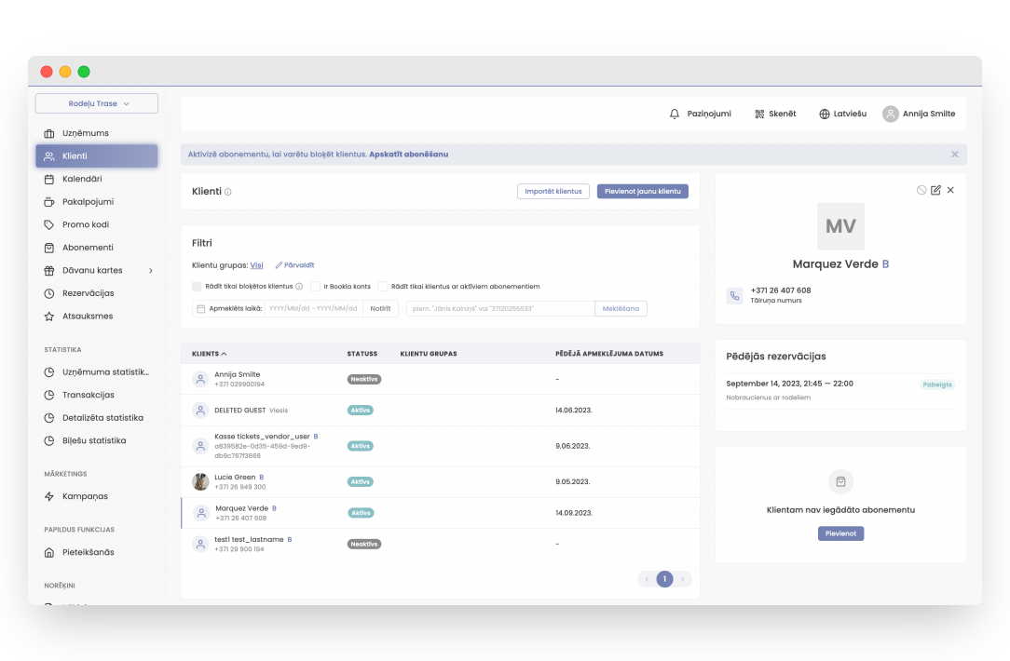Dismiss the subscription activation banner
Screen dimensions: 1010x661
pos(954,155)
